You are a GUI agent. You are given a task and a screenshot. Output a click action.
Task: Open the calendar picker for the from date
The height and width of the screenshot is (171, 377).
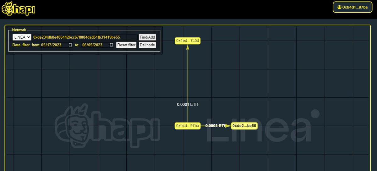(x=70, y=45)
